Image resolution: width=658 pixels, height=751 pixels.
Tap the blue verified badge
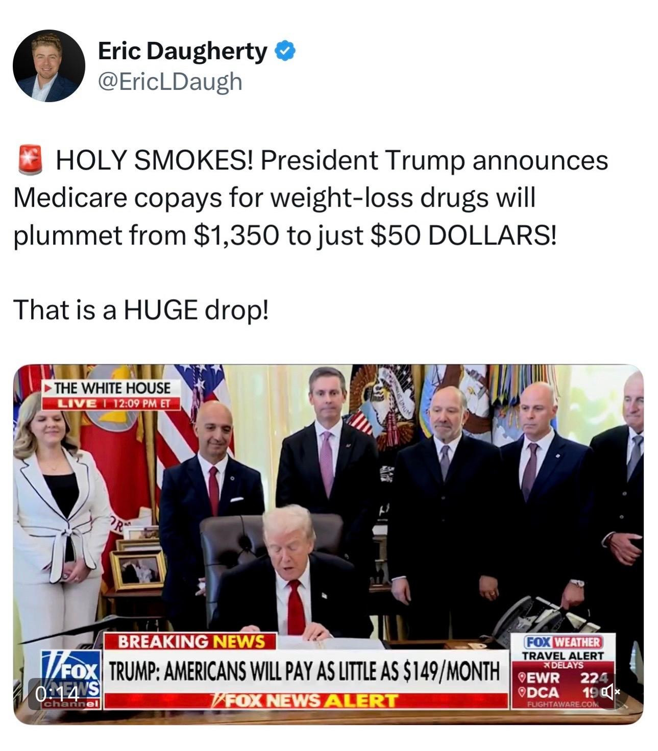click(285, 50)
